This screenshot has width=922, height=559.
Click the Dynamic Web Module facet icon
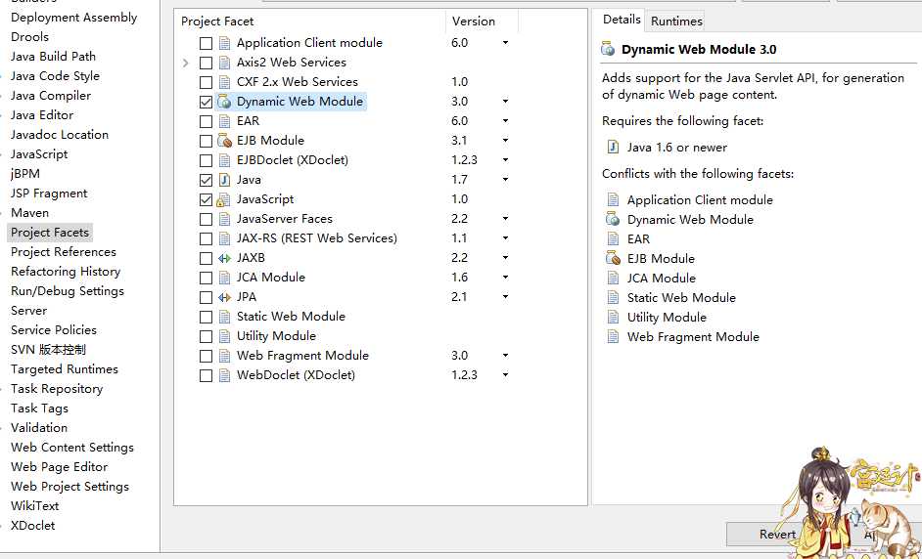coord(225,102)
